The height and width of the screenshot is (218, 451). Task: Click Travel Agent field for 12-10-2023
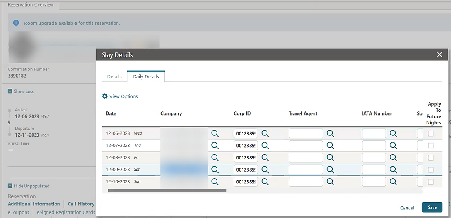[306, 182]
